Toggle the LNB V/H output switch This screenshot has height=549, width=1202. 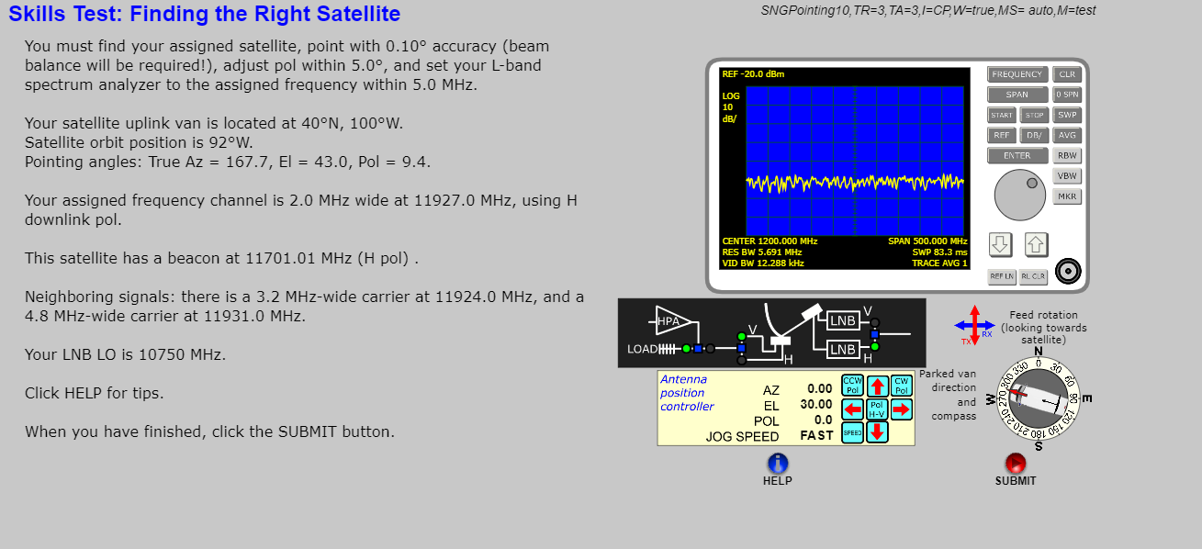pos(874,334)
